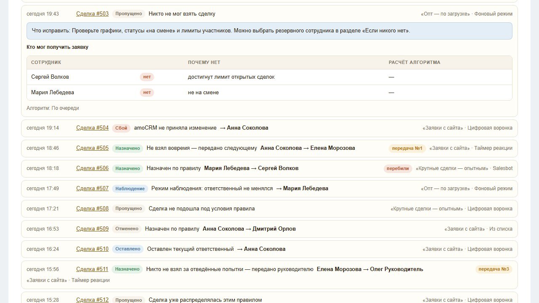
Task: Click the Сделка #512 link
Action: click(92, 300)
